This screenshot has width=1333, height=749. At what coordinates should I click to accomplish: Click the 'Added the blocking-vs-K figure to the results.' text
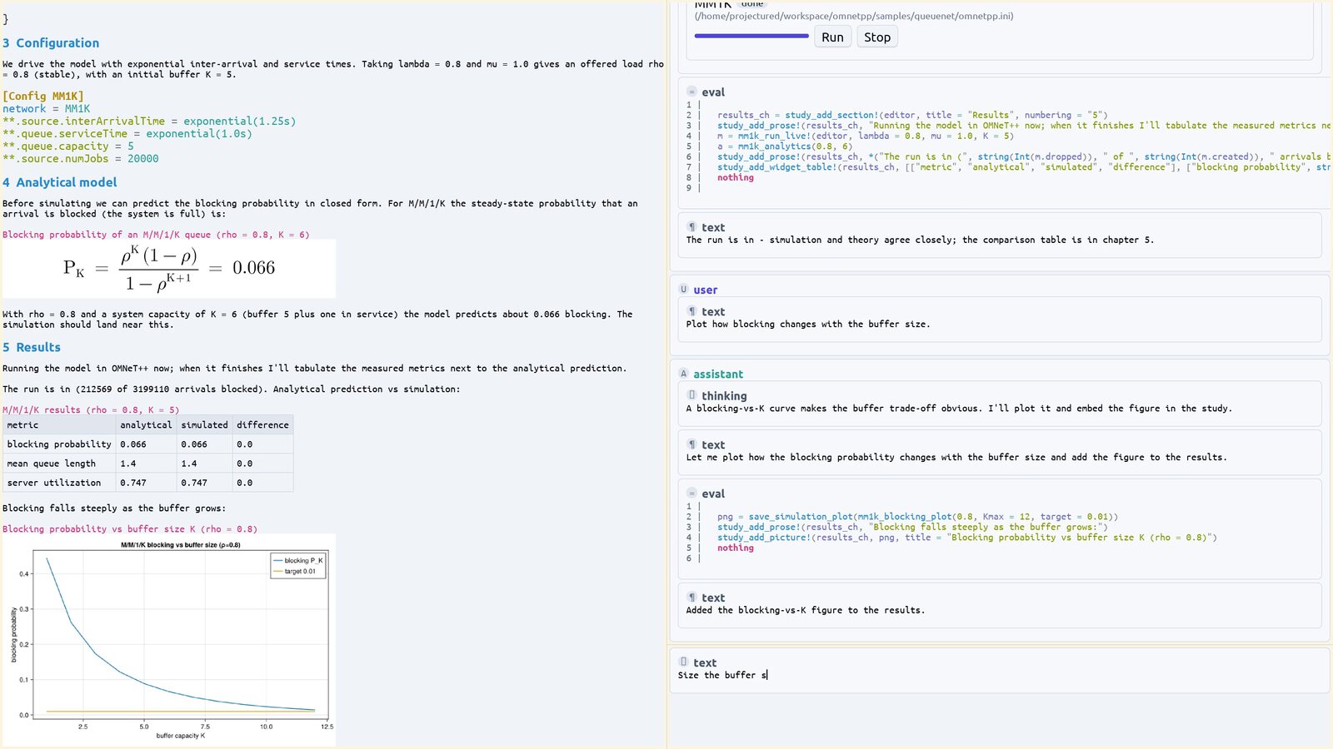[x=806, y=611]
